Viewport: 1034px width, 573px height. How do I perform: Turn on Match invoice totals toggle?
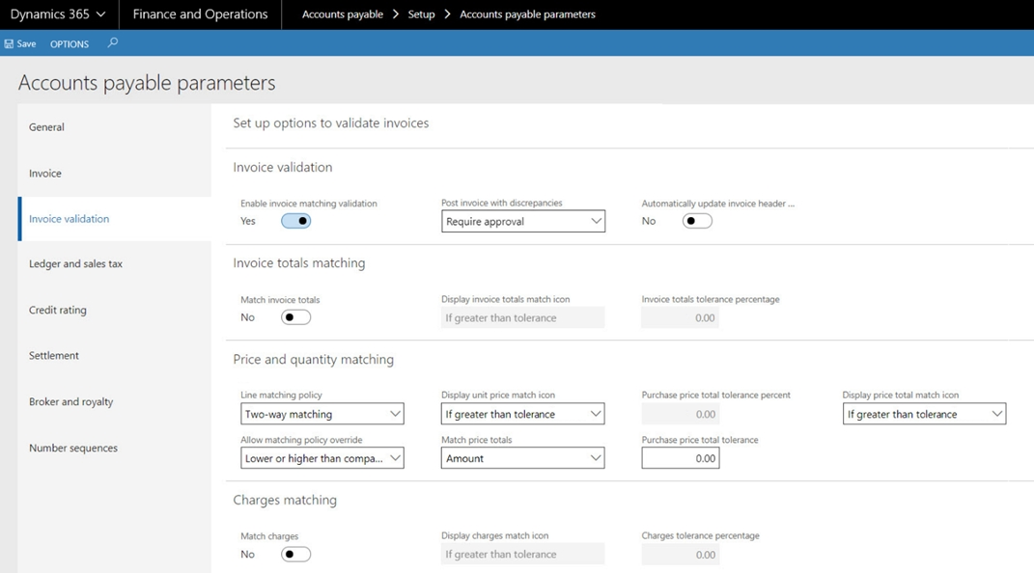click(295, 317)
